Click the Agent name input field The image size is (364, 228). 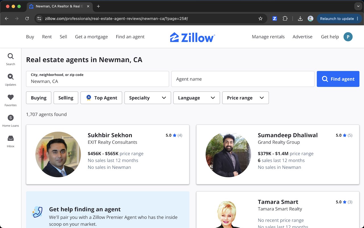point(243,79)
